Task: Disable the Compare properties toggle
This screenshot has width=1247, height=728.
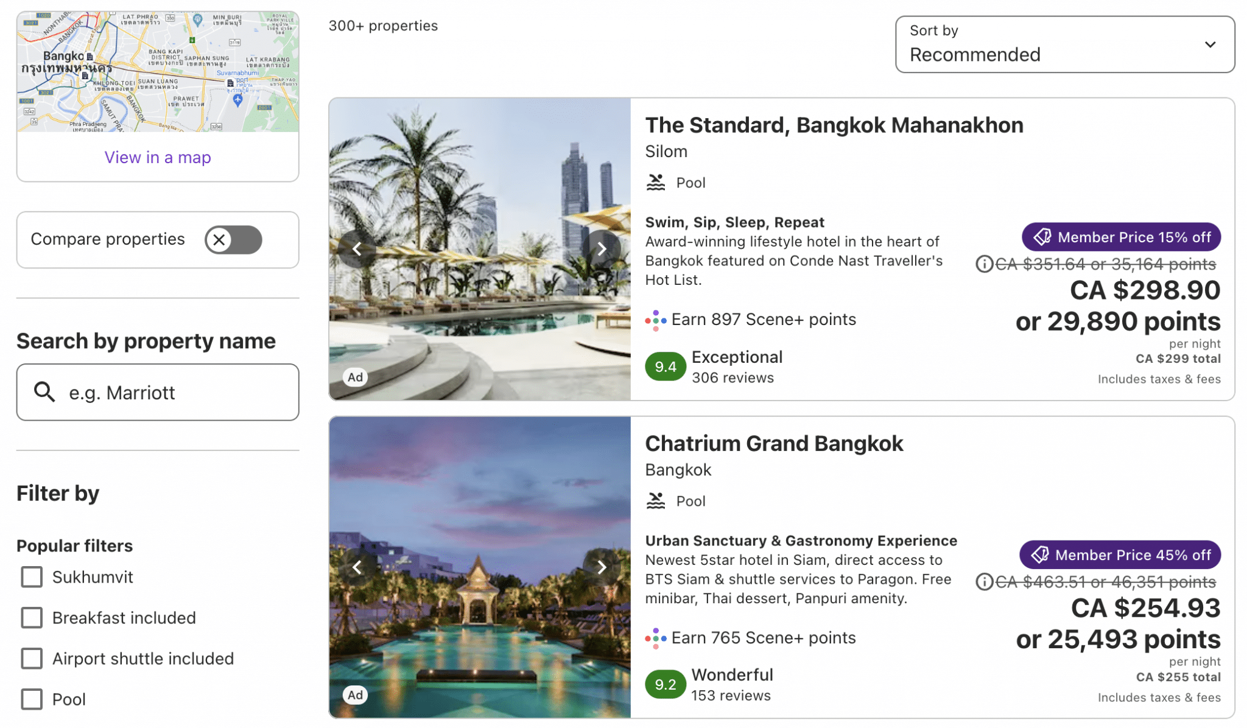Action: 233,239
